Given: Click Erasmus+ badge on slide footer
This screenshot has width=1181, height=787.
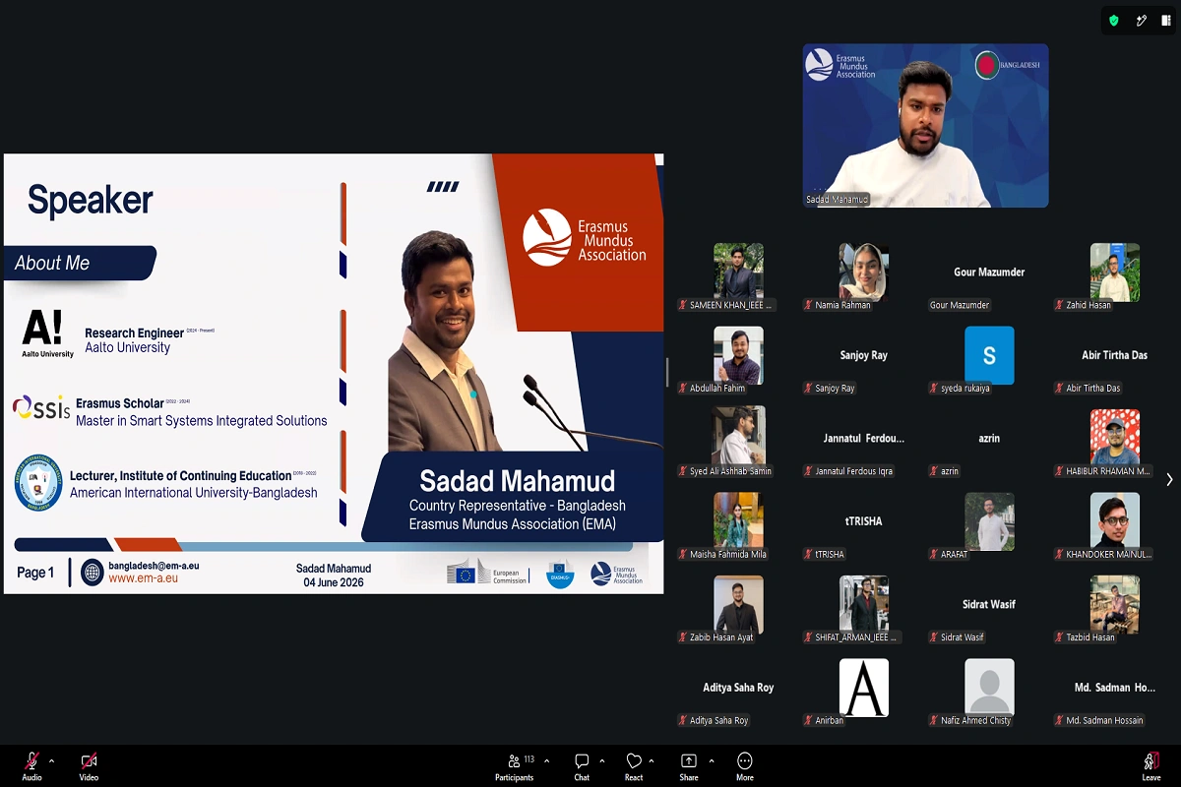Looking at the screenshot, I should (560, 573).
